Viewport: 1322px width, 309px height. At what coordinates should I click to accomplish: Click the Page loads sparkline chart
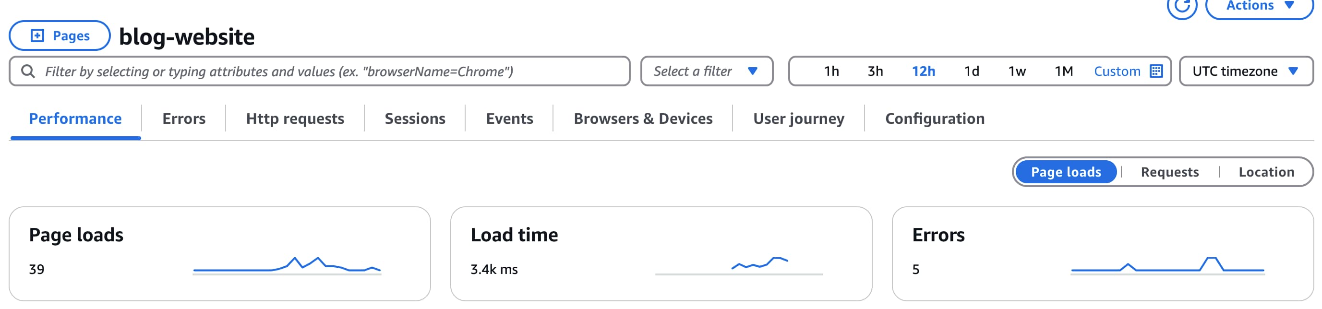coord(287,265)
